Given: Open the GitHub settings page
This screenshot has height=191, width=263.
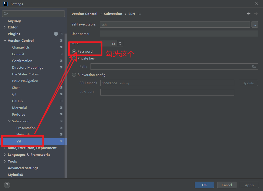Looking at the screenshot, I should [17, 101].
